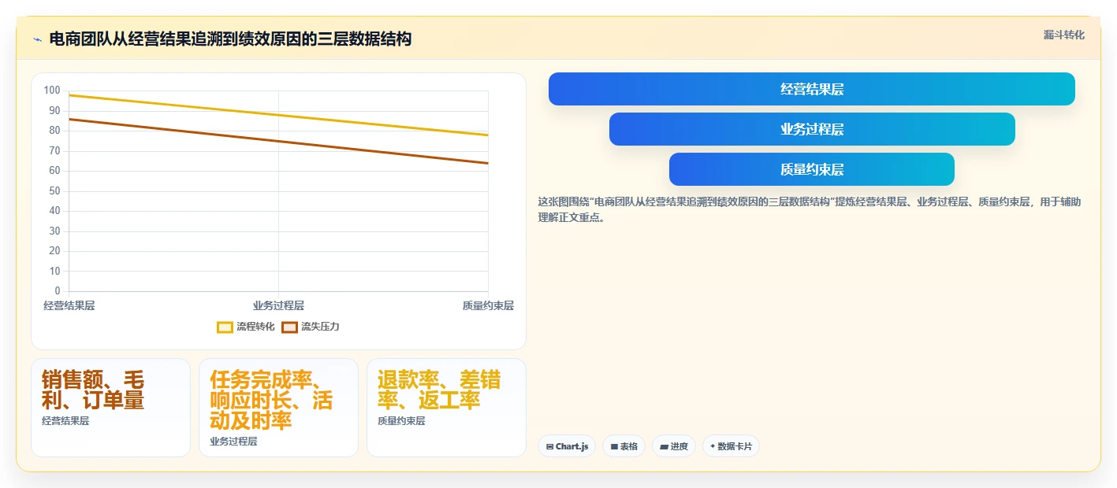Click the 进度 tag chip

[x=674, y=446]
